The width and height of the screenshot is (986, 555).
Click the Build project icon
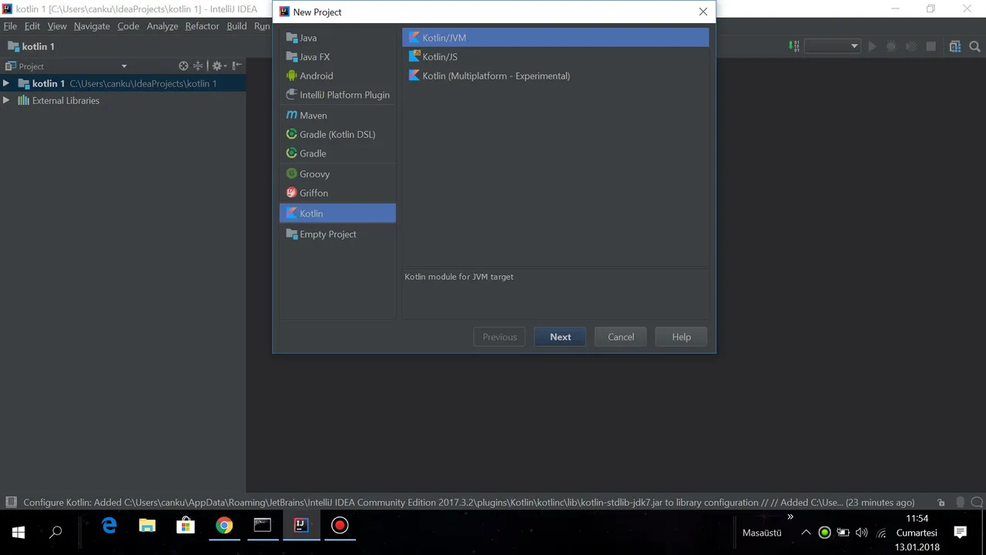(x=794, y=46)
